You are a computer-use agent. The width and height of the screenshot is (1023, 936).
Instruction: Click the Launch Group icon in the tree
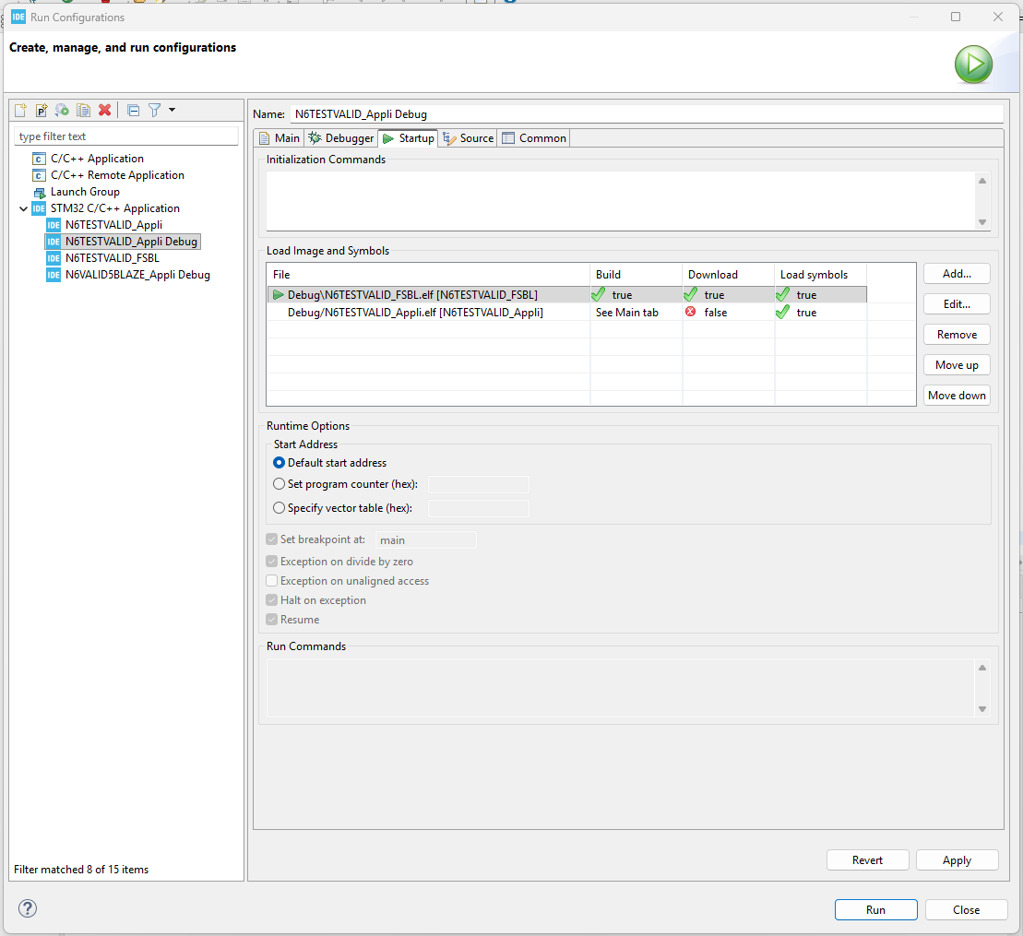(39, 193)
